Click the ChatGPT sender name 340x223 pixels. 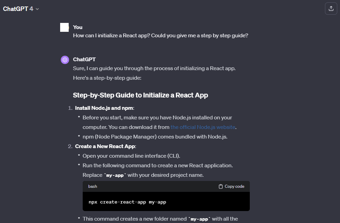[84, 60]
